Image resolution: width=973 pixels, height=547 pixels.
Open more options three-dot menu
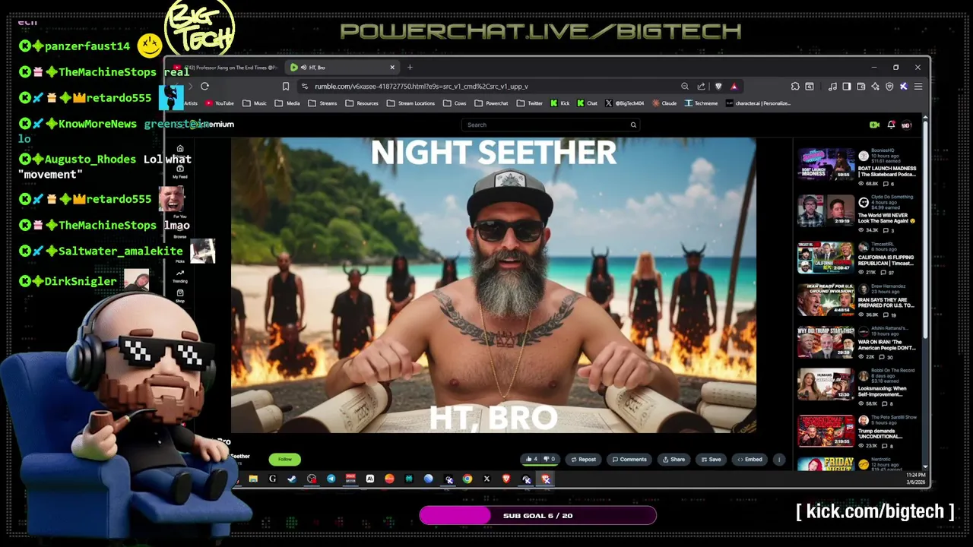pyautogui.click(x=779, y=459)
